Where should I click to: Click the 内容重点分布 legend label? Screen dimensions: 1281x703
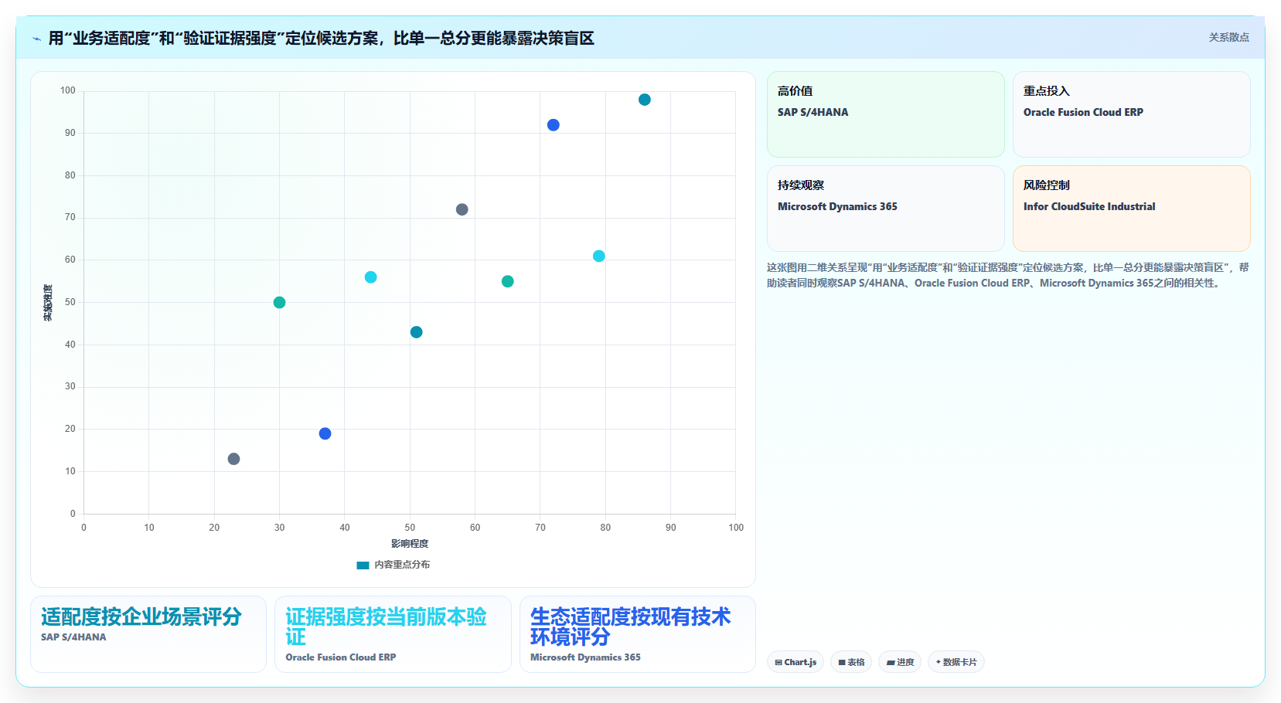coord(402,565)
